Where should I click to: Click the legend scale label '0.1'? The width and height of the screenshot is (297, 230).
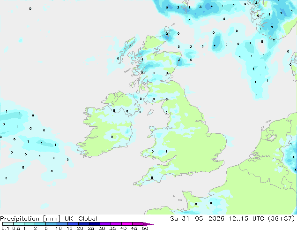coord(5,228)
